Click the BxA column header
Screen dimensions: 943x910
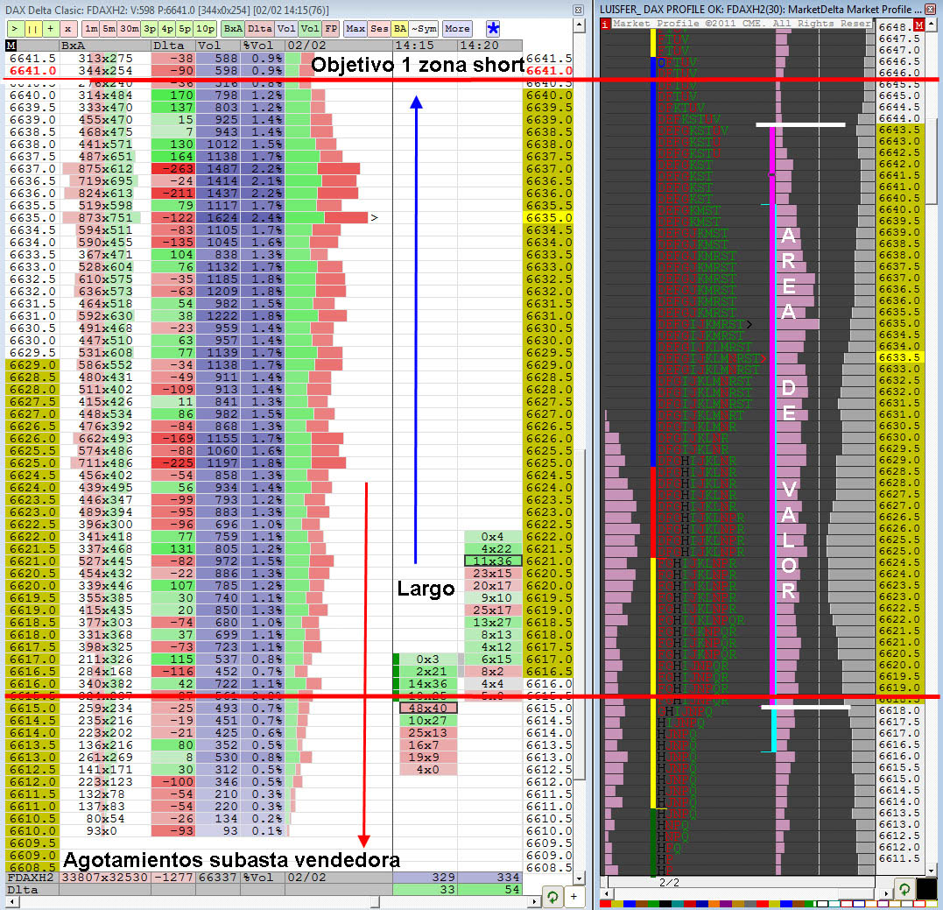click(105, 46)
